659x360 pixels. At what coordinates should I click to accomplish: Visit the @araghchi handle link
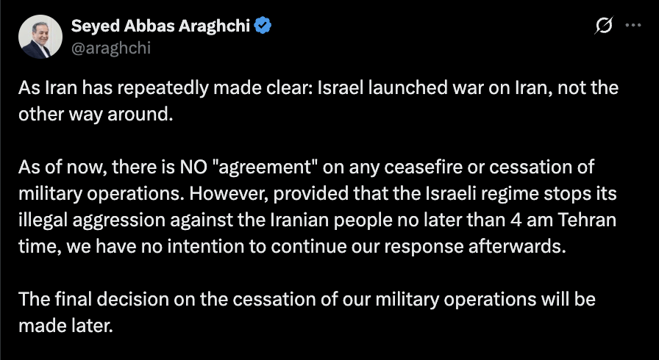(x=111, y=48)
